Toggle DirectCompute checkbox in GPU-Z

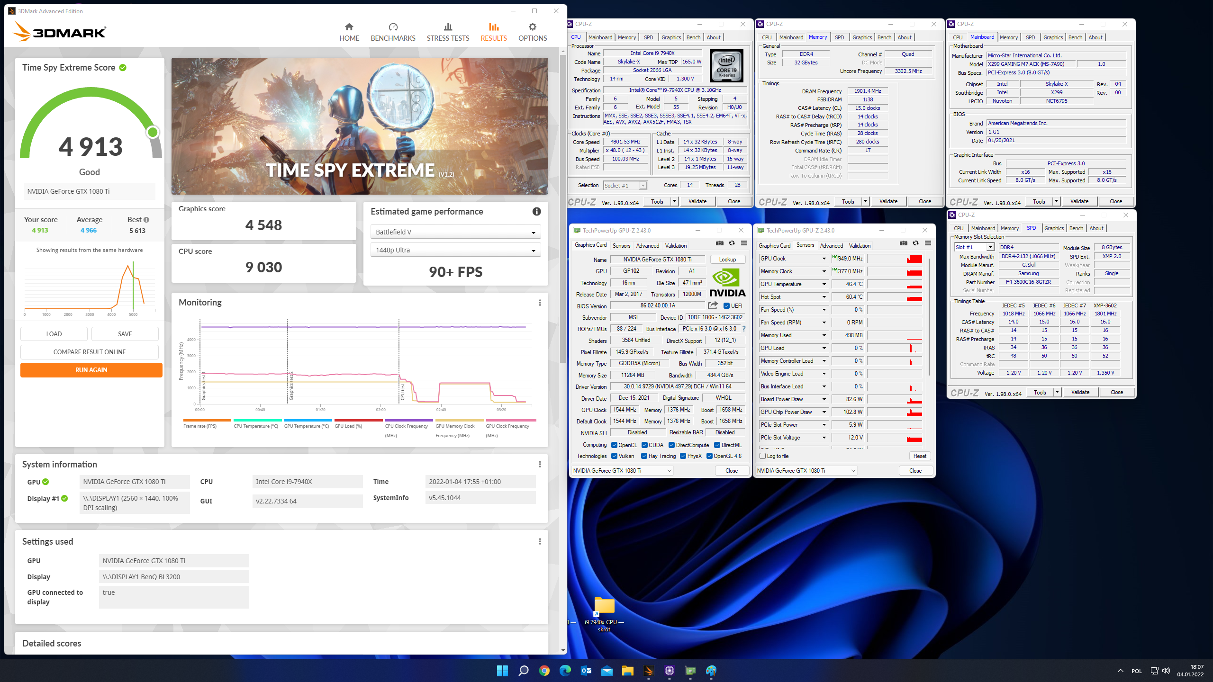coord(671,445)
